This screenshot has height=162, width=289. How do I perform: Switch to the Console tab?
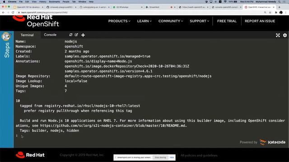[50, 35]
